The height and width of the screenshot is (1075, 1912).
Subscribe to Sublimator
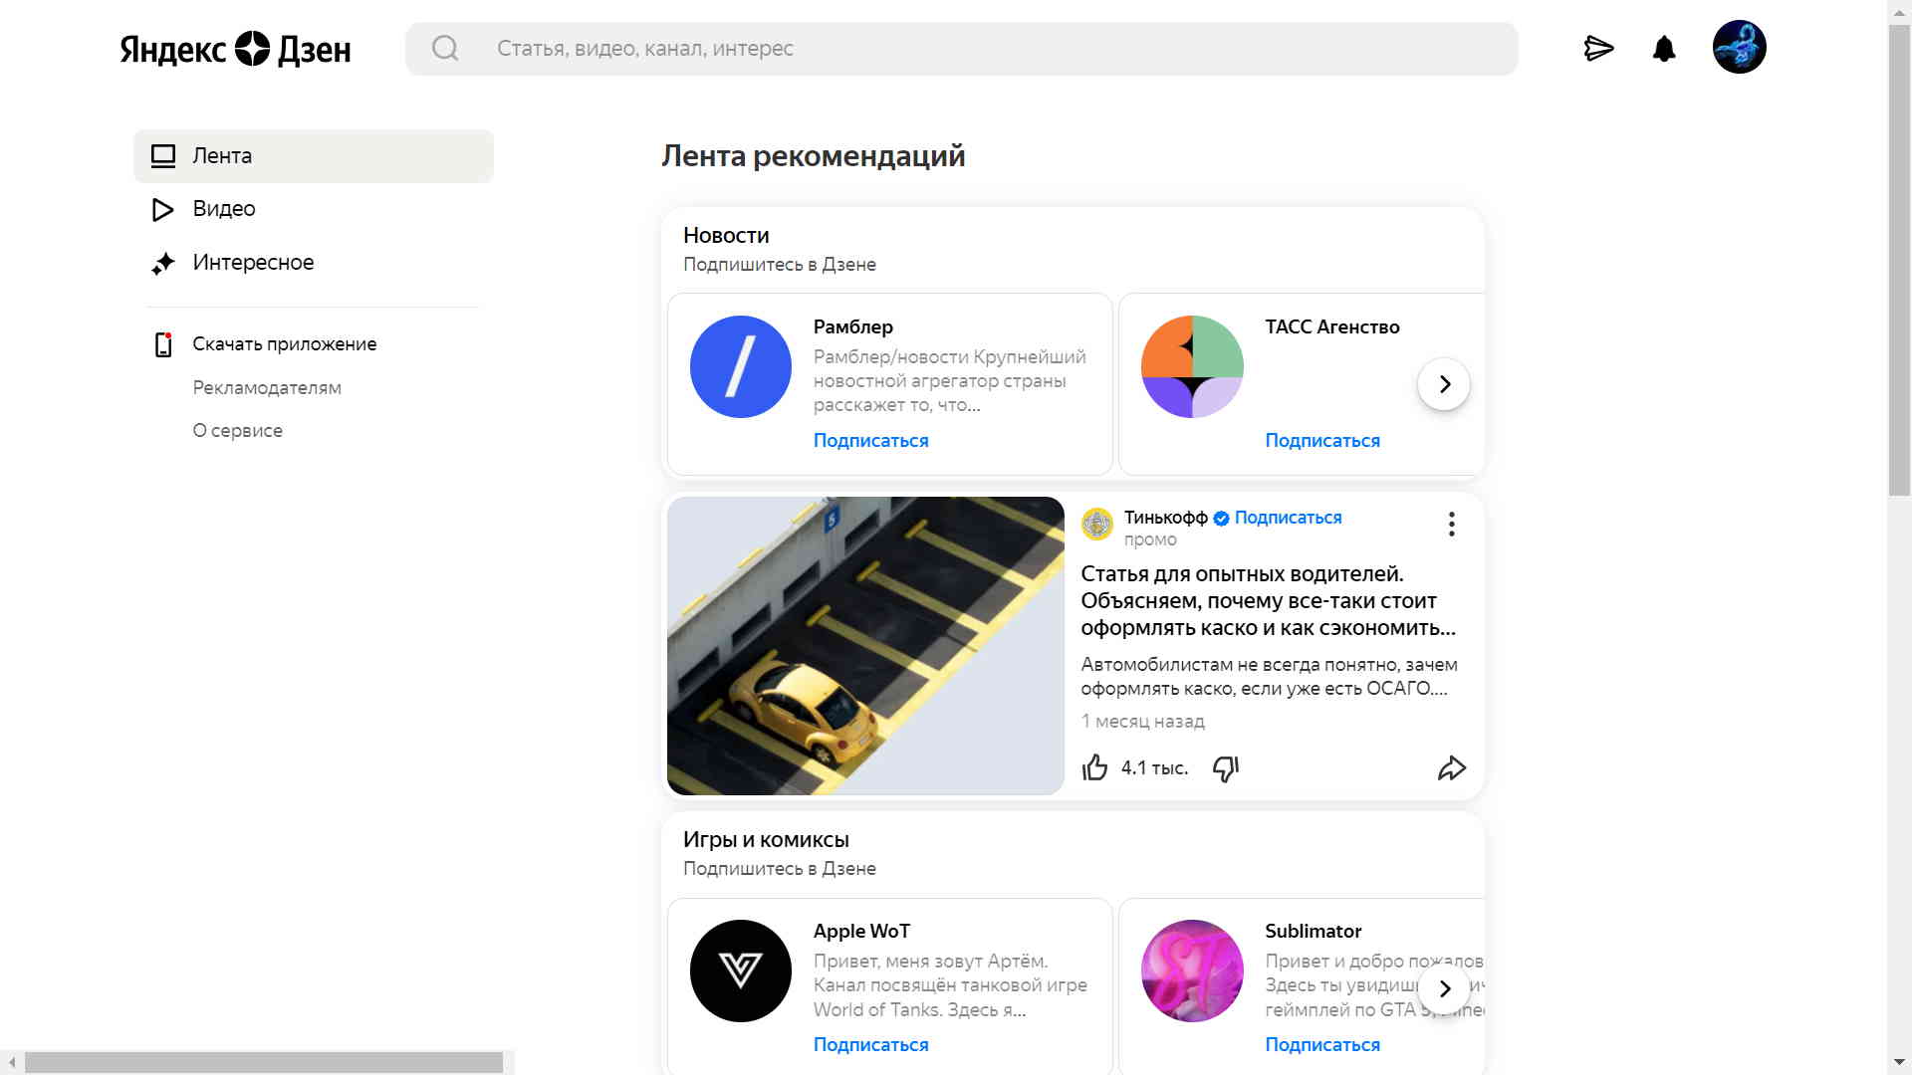pyautogui.click(x=1322, y=1045)
